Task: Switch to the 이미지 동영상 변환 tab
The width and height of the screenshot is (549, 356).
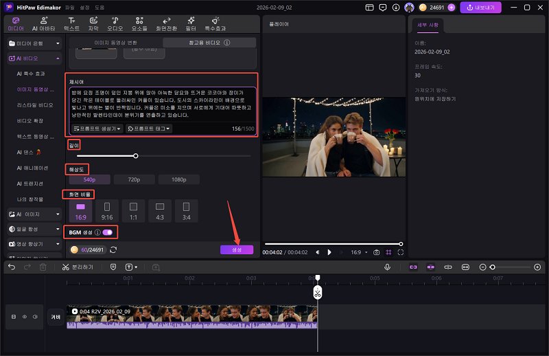Action: click(x=115, y=43)
